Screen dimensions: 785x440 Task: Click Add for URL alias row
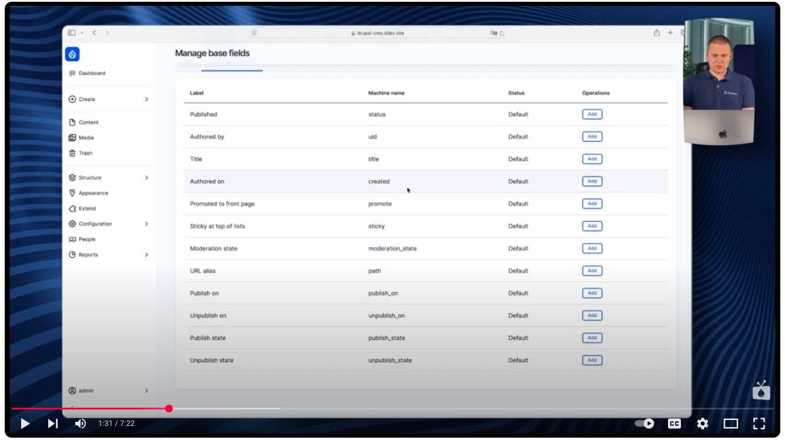click(x=592, y=270)
